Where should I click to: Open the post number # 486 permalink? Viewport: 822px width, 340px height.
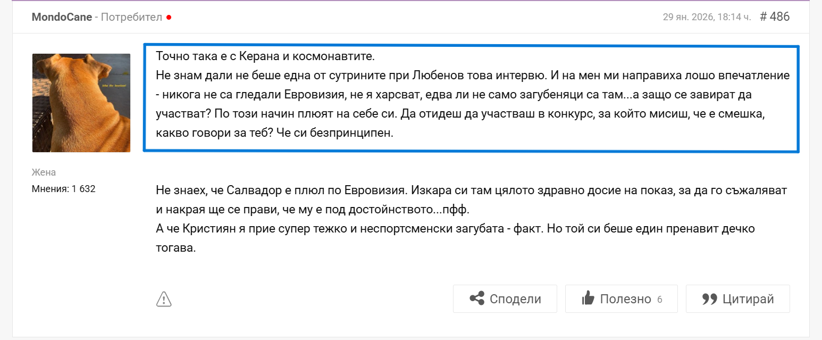click(775, 16)
